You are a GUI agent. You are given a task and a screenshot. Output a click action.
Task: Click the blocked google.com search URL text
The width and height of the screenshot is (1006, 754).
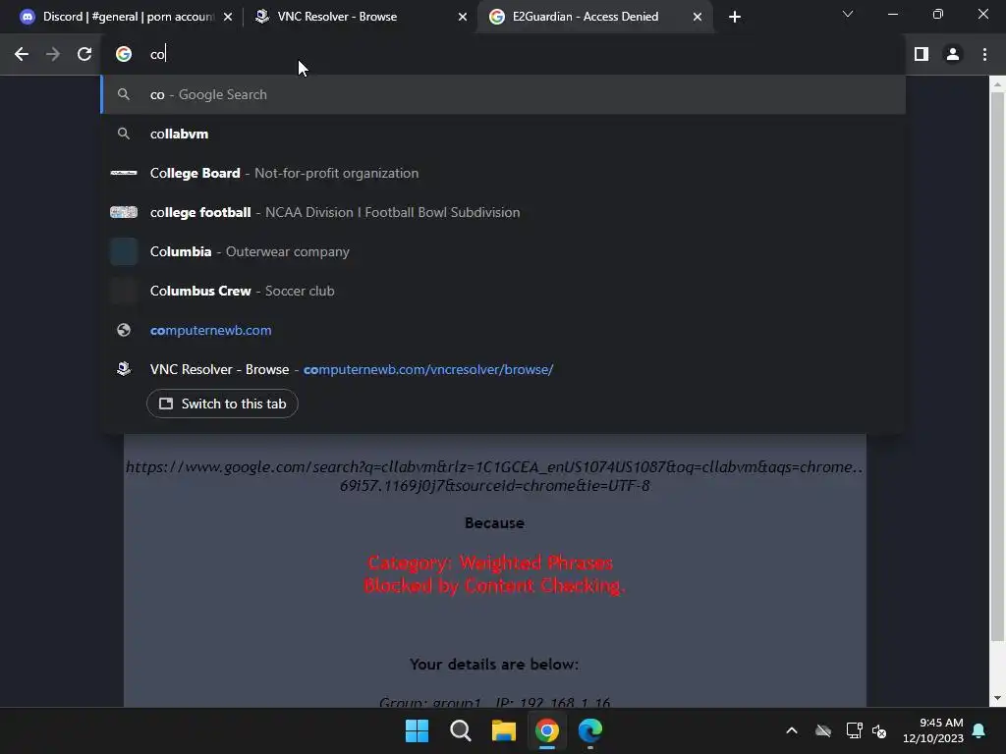(495, 476)
